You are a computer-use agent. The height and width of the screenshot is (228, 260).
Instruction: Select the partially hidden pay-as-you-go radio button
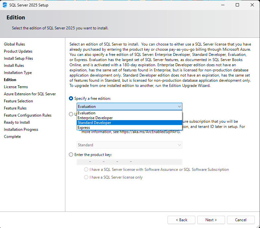[71, 114]
